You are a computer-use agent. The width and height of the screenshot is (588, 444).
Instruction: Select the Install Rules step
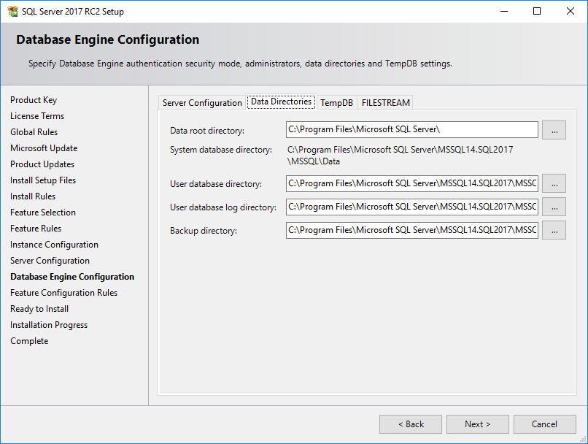[x=33, y=196]
